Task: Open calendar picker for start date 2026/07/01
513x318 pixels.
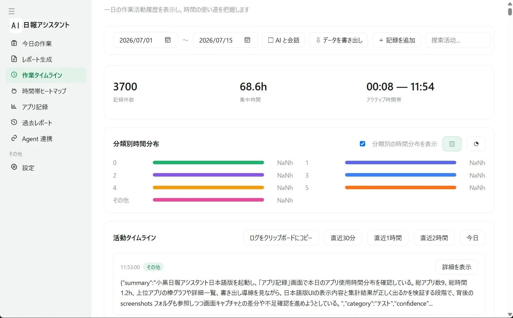Action: (168, 40)
